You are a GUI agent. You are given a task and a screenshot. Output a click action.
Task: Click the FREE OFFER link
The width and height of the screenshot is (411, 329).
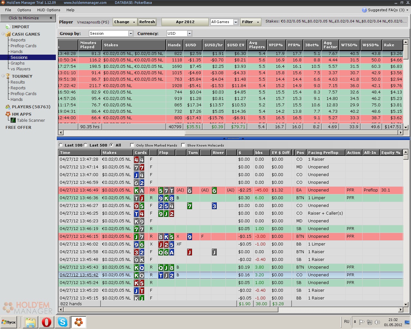click(x=18, y=128)
